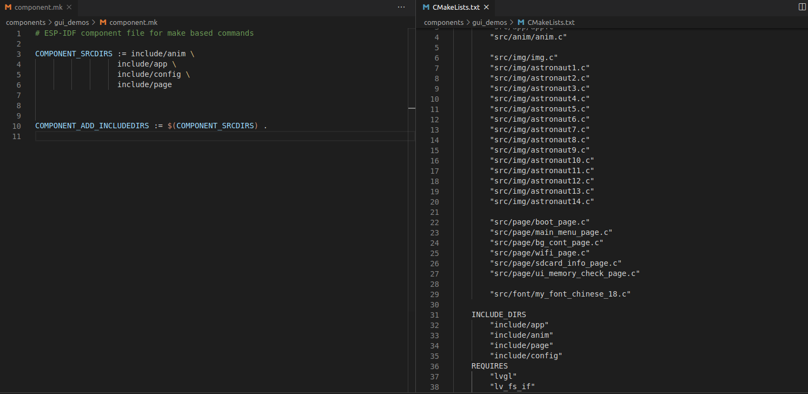Click line number 21 in CMakeLists gutter
Screen dimensions: 808x394
(x=434, y=212)
